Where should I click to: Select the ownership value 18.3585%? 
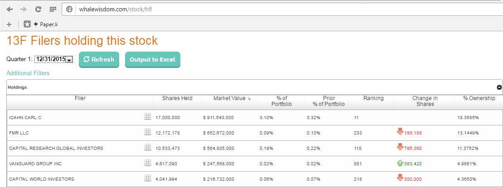pyautogui.click(x=468, y=118)
